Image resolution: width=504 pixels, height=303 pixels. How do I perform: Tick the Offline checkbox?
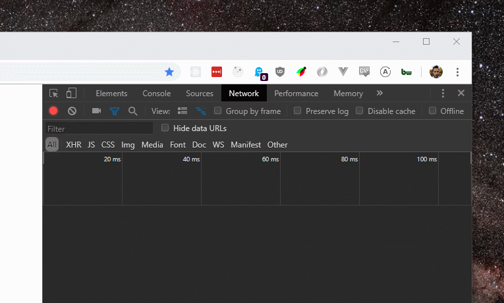coord(432,111)
